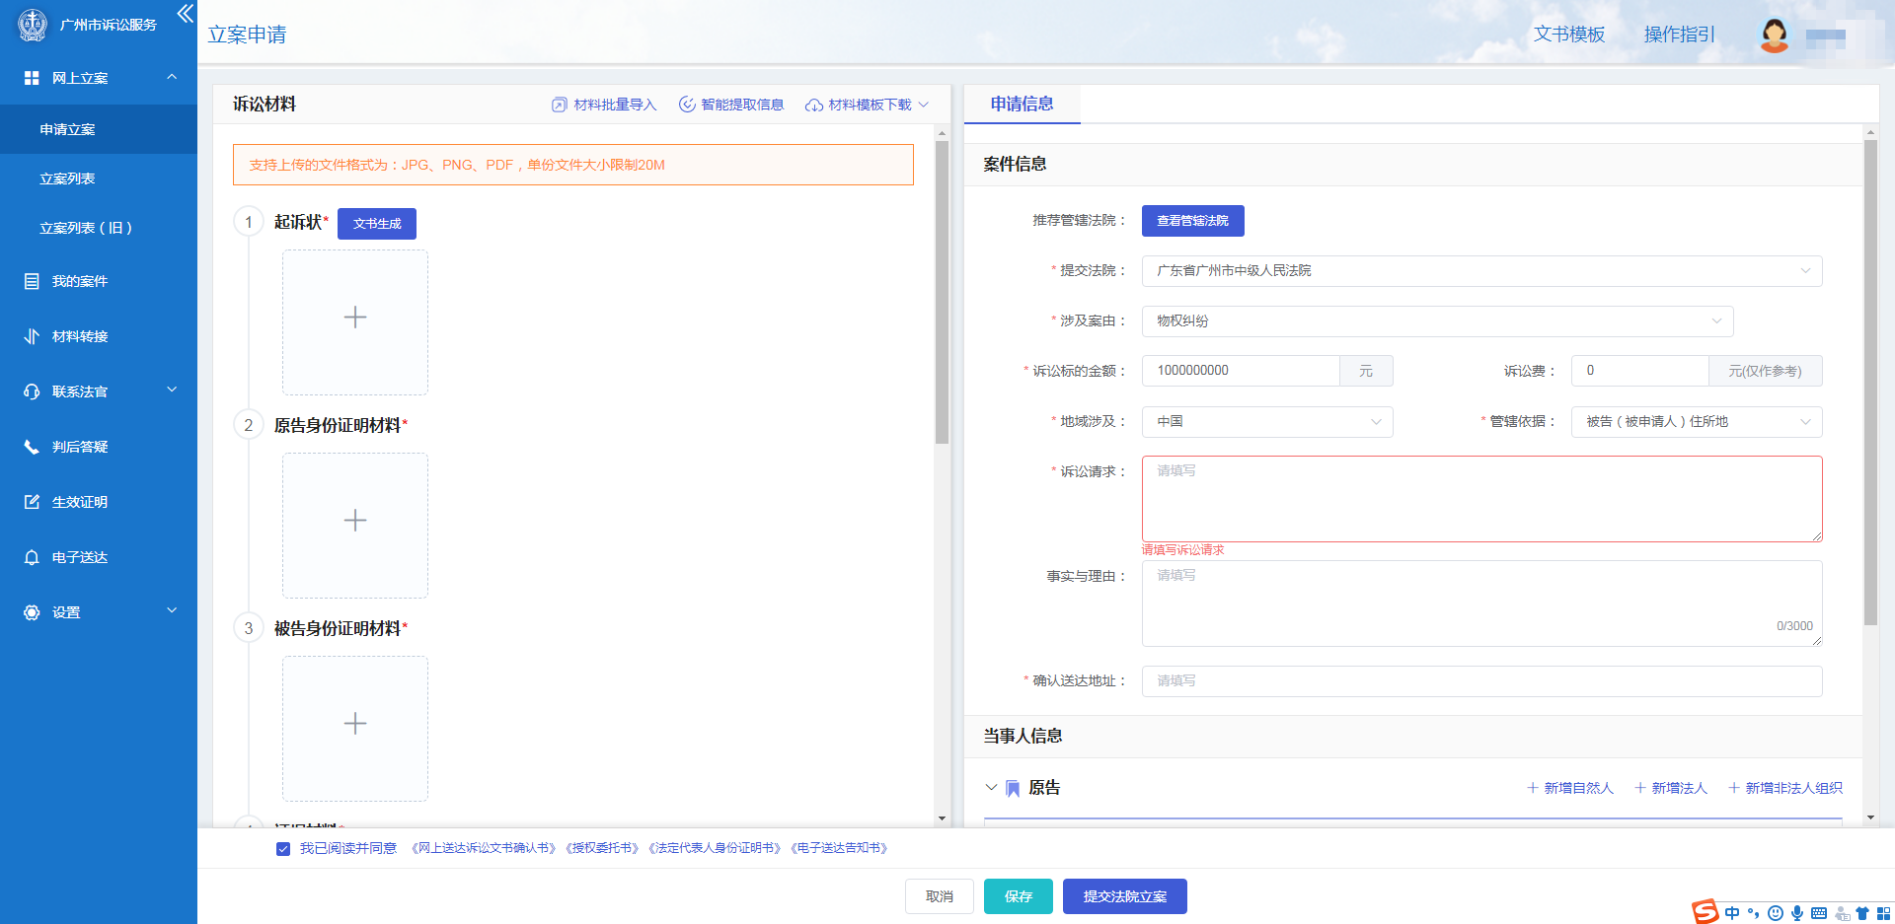Click the 诉讼材料 panel scrollbar thumb
1895x924 pixels.
click(943, 292)
